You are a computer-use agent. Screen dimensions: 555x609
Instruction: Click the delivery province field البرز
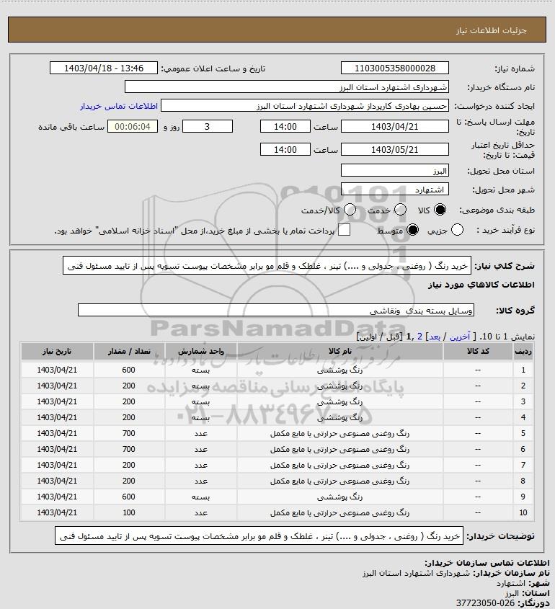[x=394, y=171]
